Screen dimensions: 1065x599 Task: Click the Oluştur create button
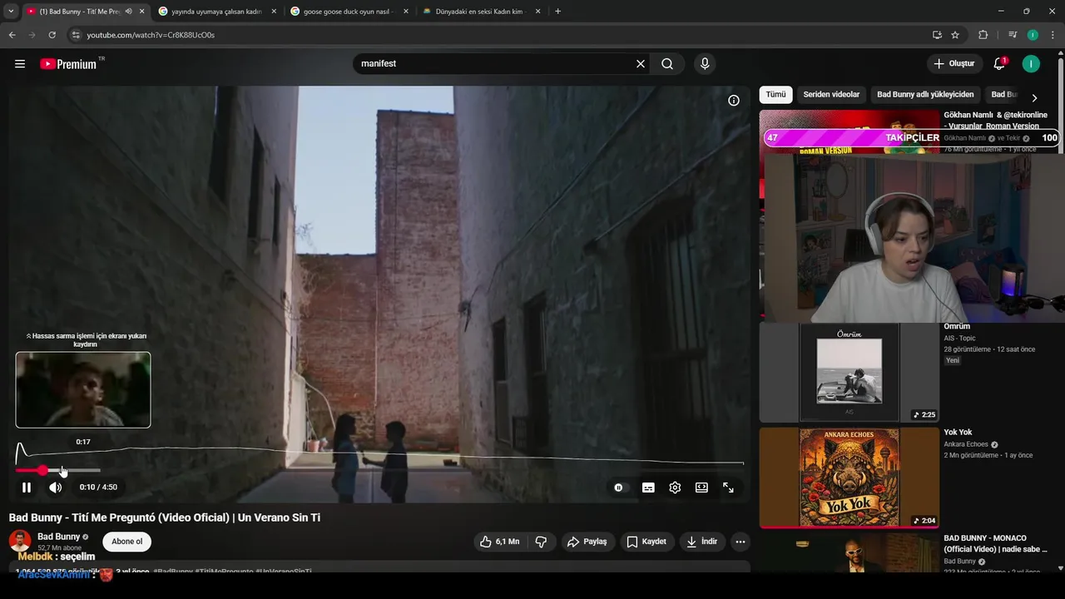coord(954,64)
